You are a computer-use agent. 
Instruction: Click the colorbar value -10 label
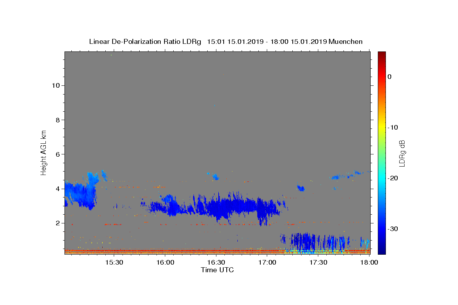coord(393,127)
